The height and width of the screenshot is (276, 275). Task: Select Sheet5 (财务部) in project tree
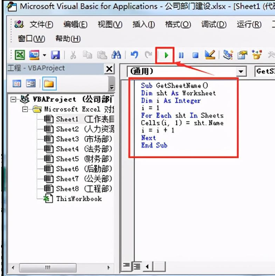(x=78, y=159)
